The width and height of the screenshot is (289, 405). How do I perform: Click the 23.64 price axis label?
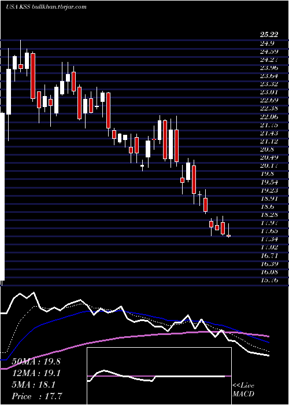coord(269,76)
